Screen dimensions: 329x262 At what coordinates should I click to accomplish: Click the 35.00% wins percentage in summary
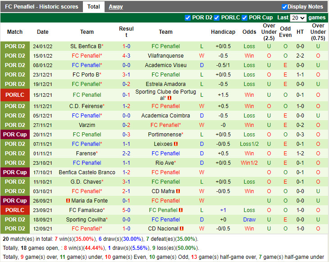(x=85, y=239)
